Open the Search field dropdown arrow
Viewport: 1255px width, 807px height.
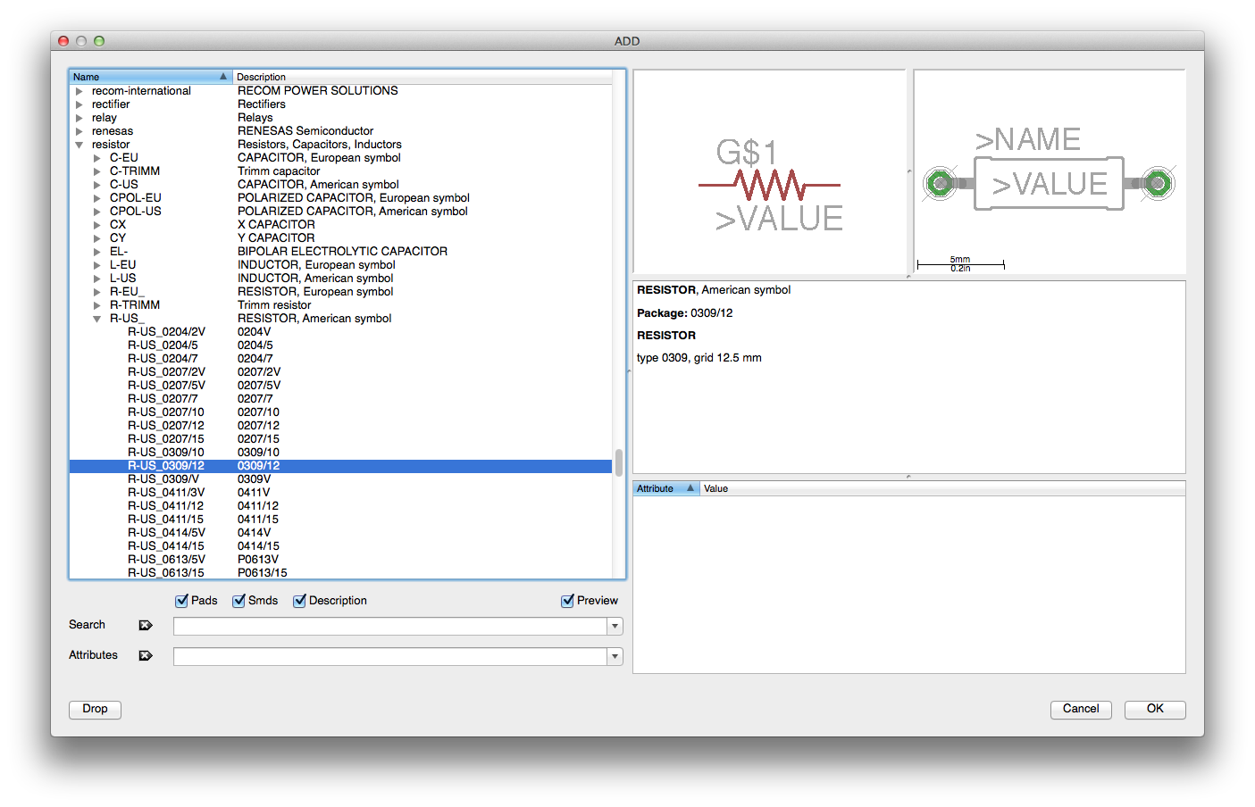(x=615, y=627)
